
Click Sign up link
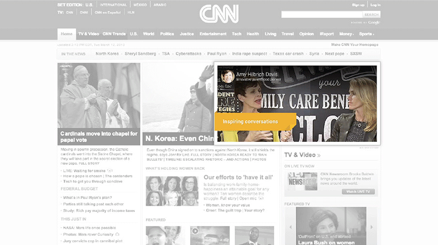tap(358, 5)
